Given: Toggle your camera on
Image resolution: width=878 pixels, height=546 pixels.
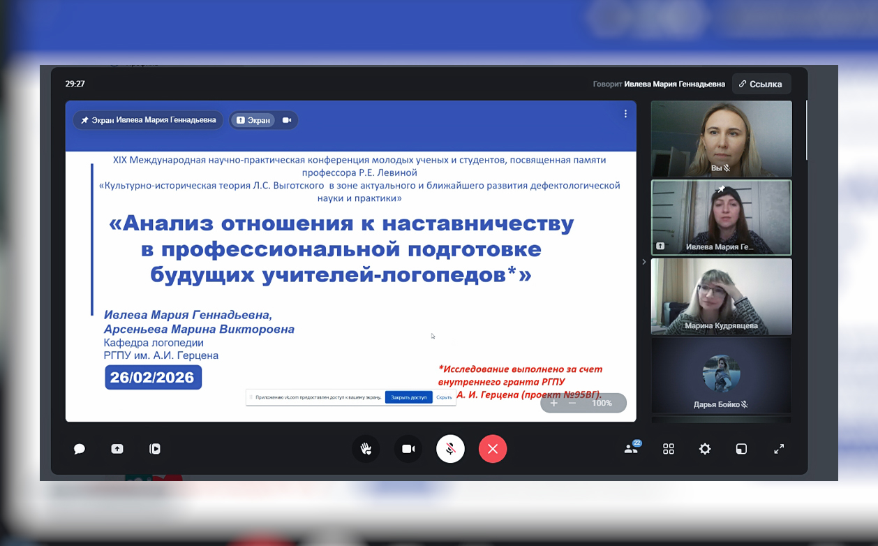Looking at the screenshot, I should click(408, 449).
